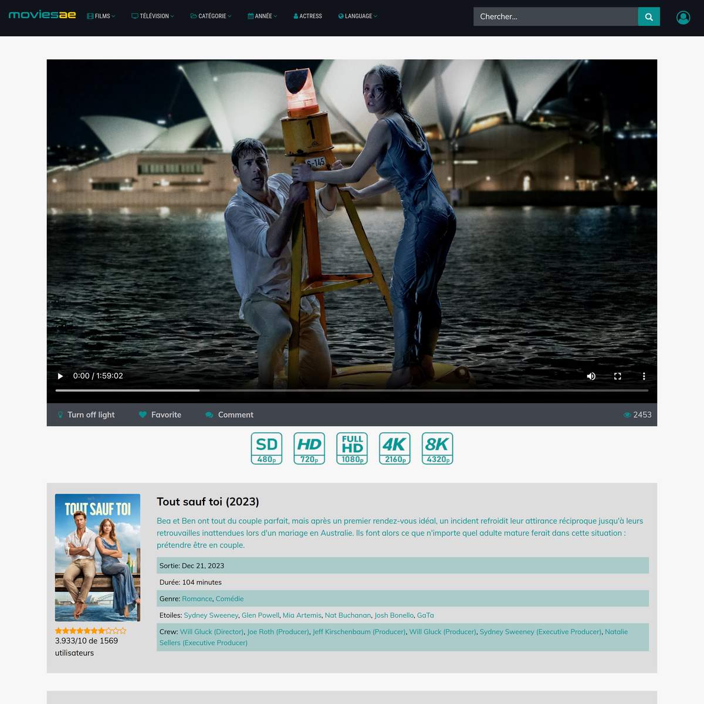Select SD 480p quality
Image resolution: width=704 pixels, height=704 pixels.
266,448
